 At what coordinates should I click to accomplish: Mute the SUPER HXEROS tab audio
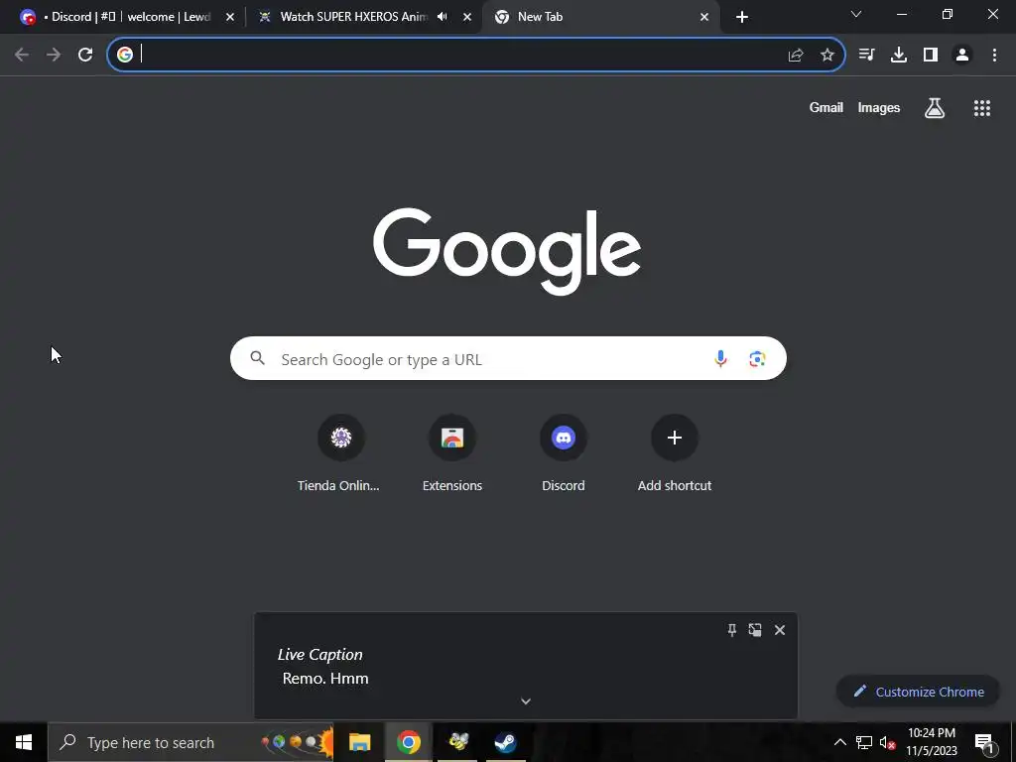[443, 17]
